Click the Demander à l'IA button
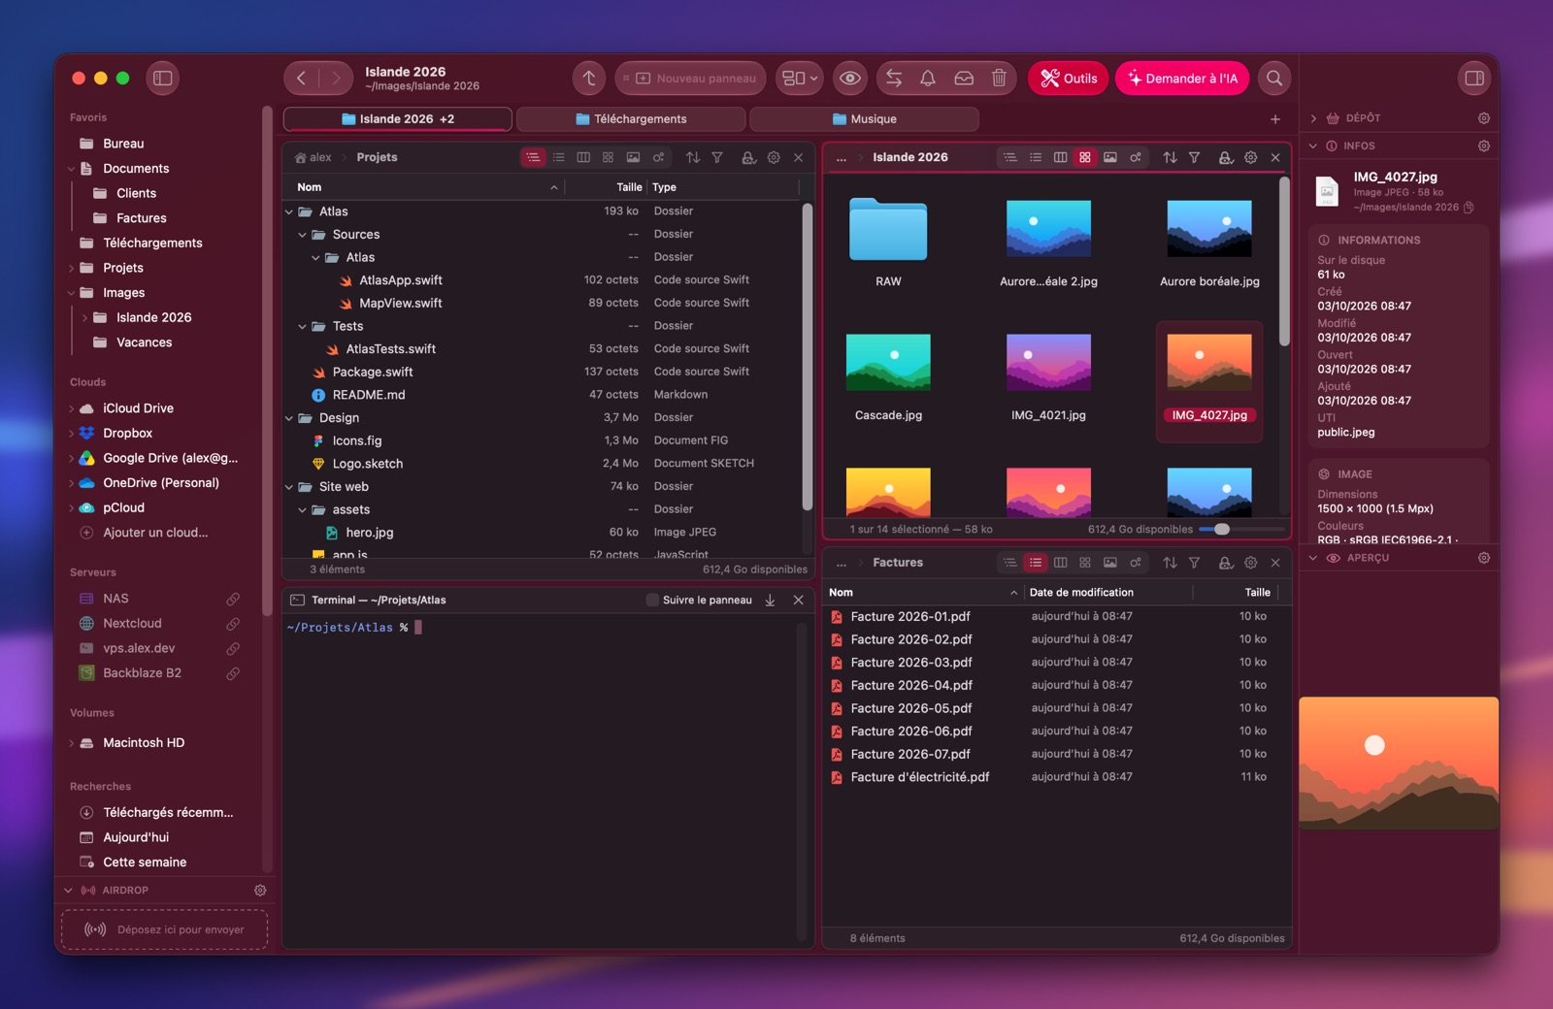1553x1009 pixels. pos(1182,79)
